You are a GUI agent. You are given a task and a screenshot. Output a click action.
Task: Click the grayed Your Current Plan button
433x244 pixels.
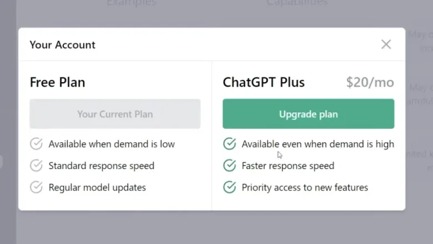115,114
